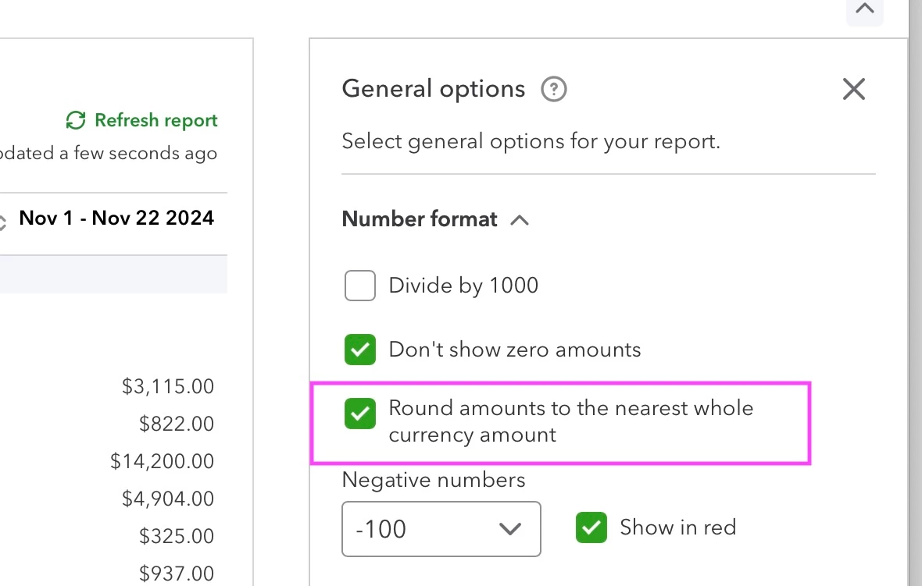
Task: Open the $4,904.00 amount
Action: point(167,499)
